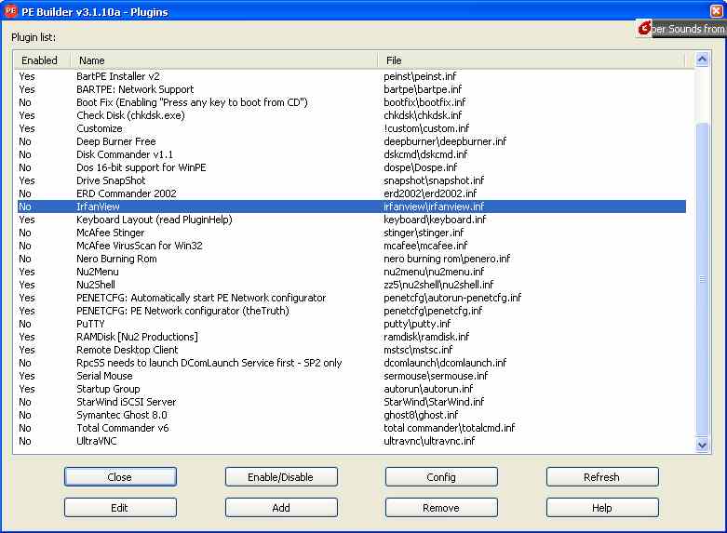Select RpcSS DComLaunch Service plugin row

pyautogui.click(x=352, y=363)
